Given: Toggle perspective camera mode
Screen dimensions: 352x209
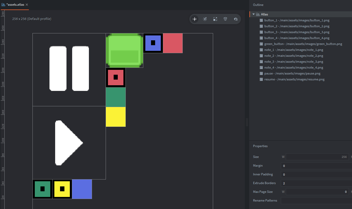Looking at the screenshot, I should [x=225, y=19].
